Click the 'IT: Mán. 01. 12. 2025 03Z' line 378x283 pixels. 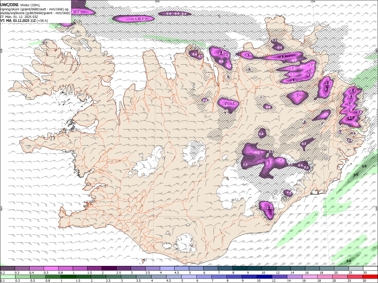click(19, 17)
